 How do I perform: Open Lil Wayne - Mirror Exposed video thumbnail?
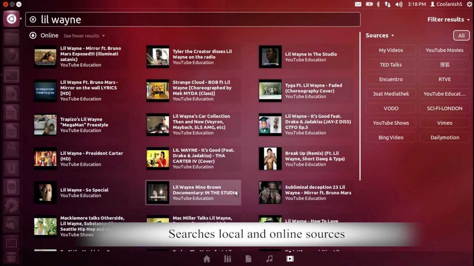point(46,57)
